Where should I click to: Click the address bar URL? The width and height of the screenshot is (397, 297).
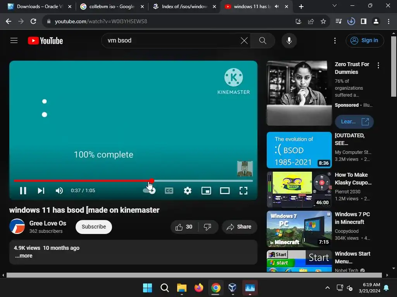point(101,22)
